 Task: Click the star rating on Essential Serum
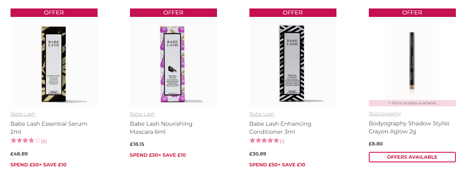point(25,141)
